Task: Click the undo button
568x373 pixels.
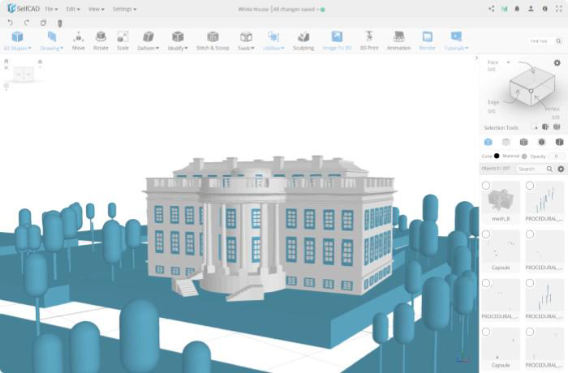Action: [x=10, y=23]
